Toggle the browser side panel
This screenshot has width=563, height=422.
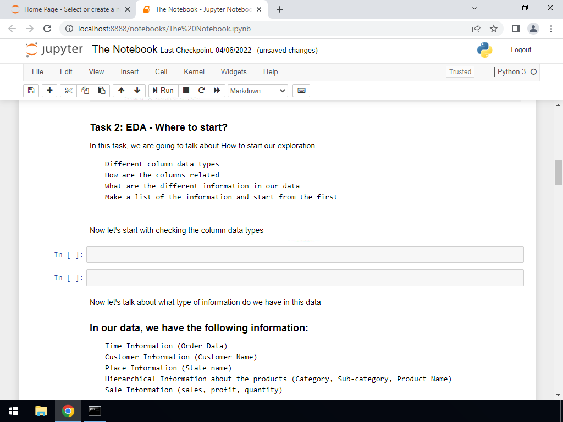[x=516, y=29]
